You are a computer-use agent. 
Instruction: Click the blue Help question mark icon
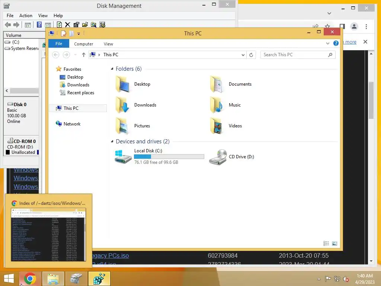[x=336, y=43]
